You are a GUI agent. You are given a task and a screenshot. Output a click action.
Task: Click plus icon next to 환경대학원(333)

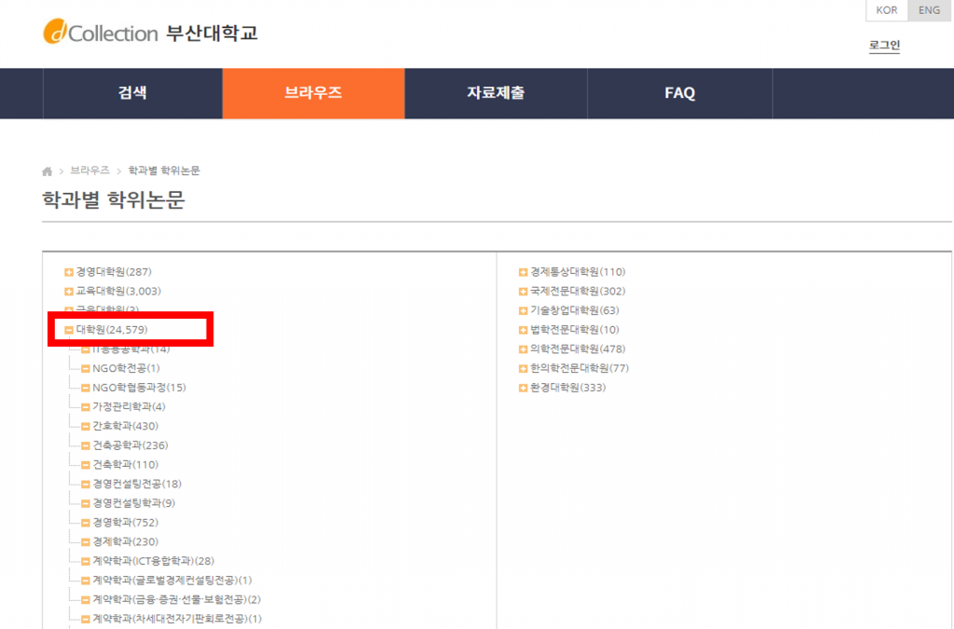(x=524, y=388)
